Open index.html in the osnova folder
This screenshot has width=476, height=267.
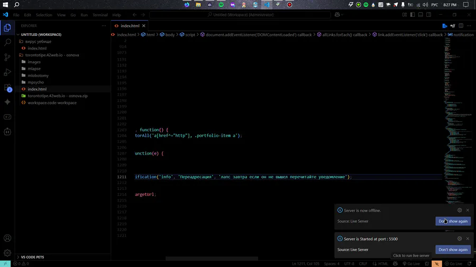pyautogui.click(x=37, y=89)
